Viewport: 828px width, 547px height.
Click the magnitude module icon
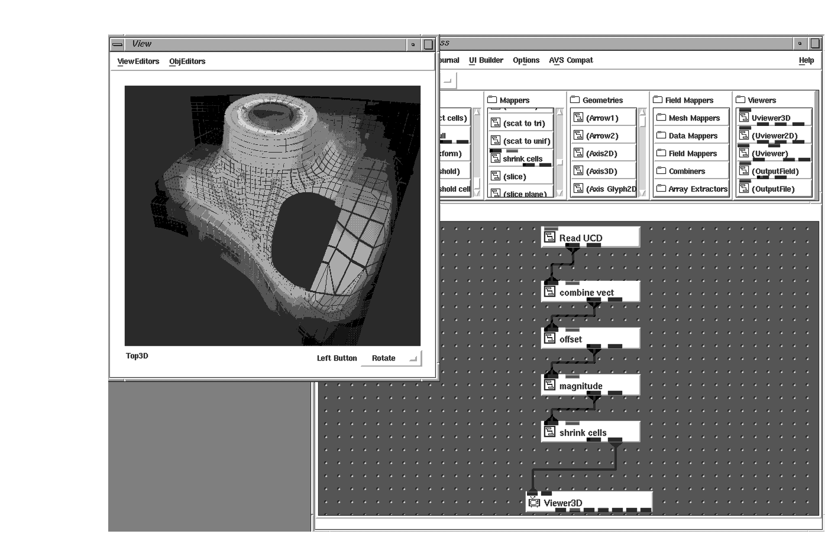[549, 386]
